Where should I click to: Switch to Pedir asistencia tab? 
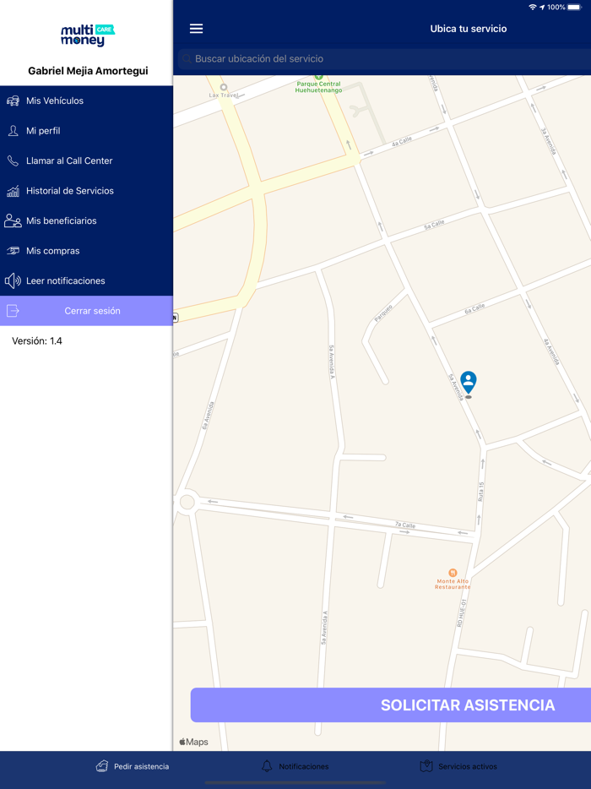(x=133, y=766)
